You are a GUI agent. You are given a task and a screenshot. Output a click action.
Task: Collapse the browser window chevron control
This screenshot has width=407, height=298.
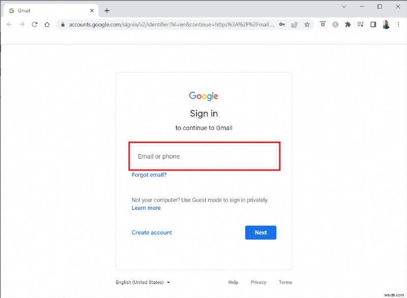click(344, 6)
